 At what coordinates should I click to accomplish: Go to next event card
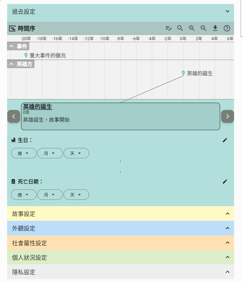(227, 116)
